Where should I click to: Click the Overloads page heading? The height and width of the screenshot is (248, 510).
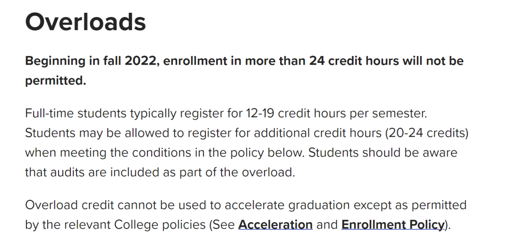pyautogui.click(x=85, y=22)
